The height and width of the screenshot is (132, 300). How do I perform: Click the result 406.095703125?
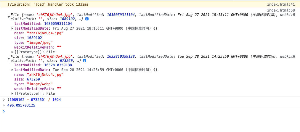coord(21,105)
